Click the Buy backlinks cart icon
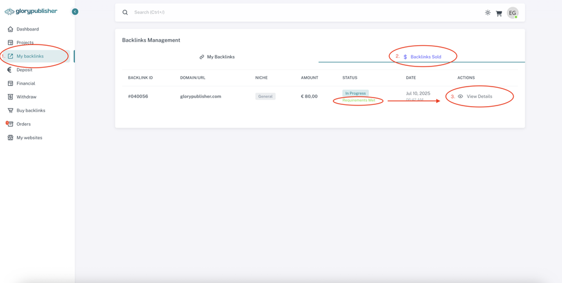 tap(10, 110)
